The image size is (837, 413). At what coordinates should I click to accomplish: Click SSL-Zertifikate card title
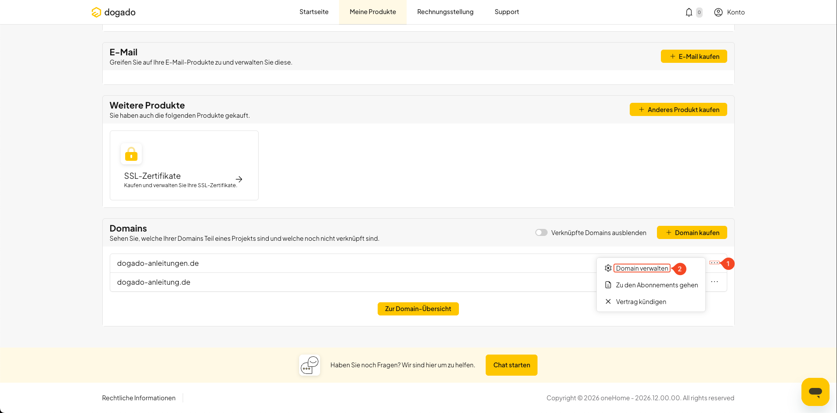[x=152, y=176]
